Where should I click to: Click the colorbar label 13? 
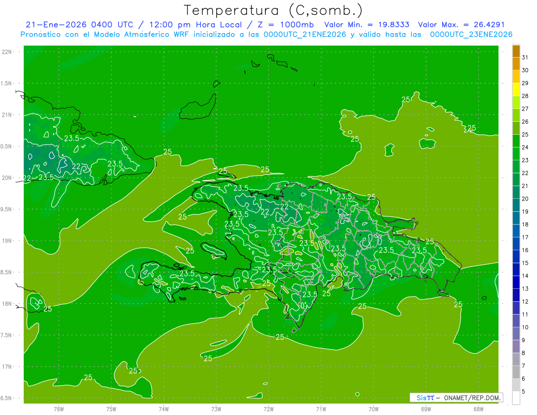[525, 289]
